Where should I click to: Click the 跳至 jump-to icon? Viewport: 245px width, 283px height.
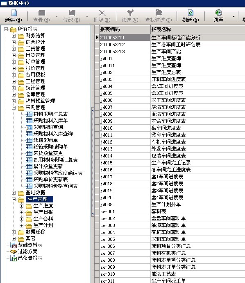219,13
